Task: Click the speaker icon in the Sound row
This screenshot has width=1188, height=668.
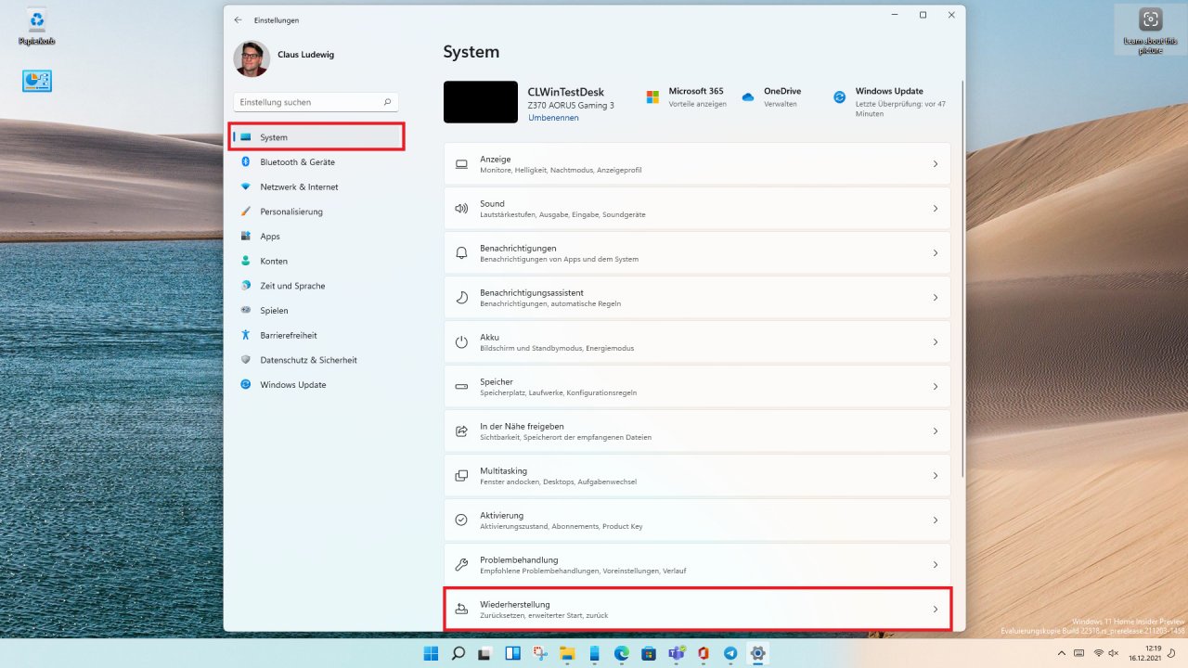Action: (461, 209)
